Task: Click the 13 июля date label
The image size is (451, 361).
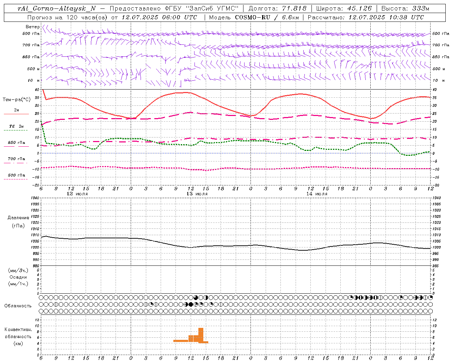Action: [197, 194]
